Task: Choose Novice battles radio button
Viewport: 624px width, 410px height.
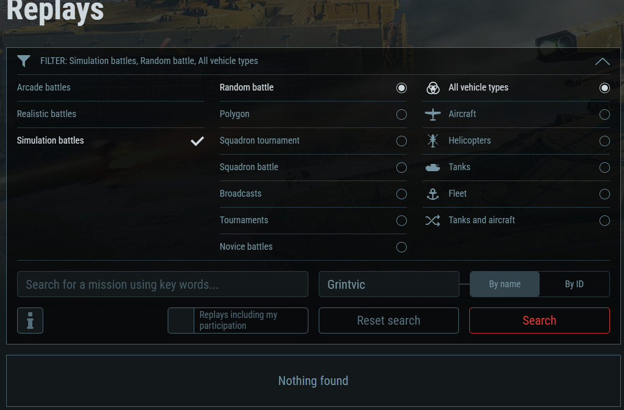Action: point(401,247)
